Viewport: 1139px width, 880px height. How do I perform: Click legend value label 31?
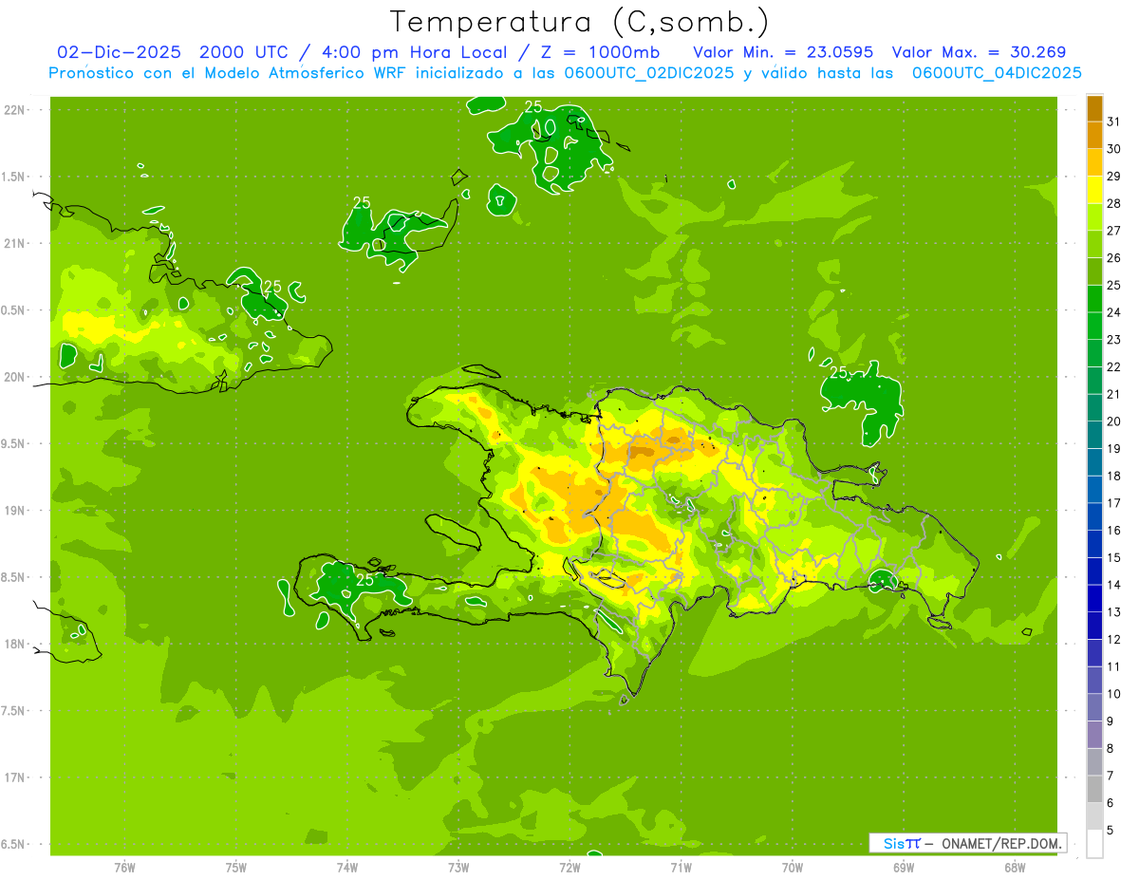tap(1113, 122)
